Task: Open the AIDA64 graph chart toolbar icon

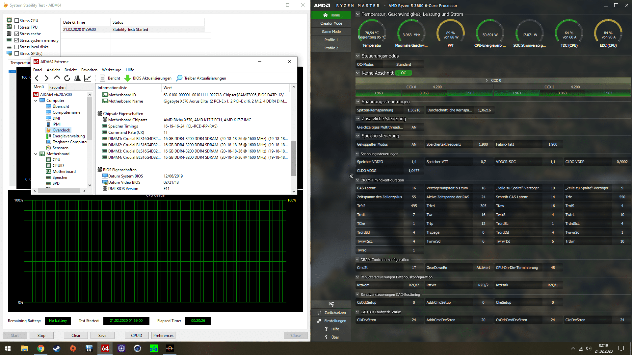Action: (88, 78)
